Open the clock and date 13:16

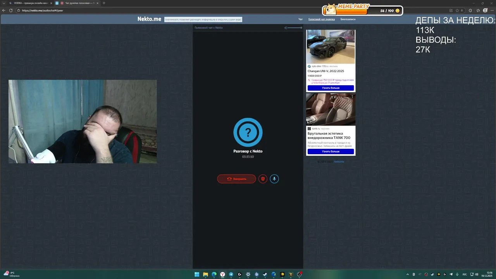(487, 274)
